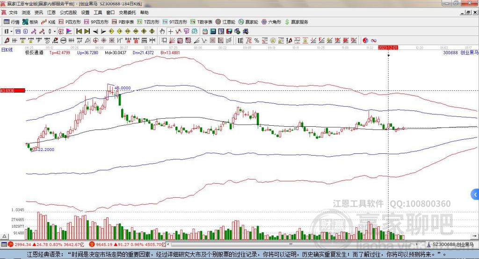
Task: Click the Tp=42.4799 indicator value
Action: tap(60, 52)
